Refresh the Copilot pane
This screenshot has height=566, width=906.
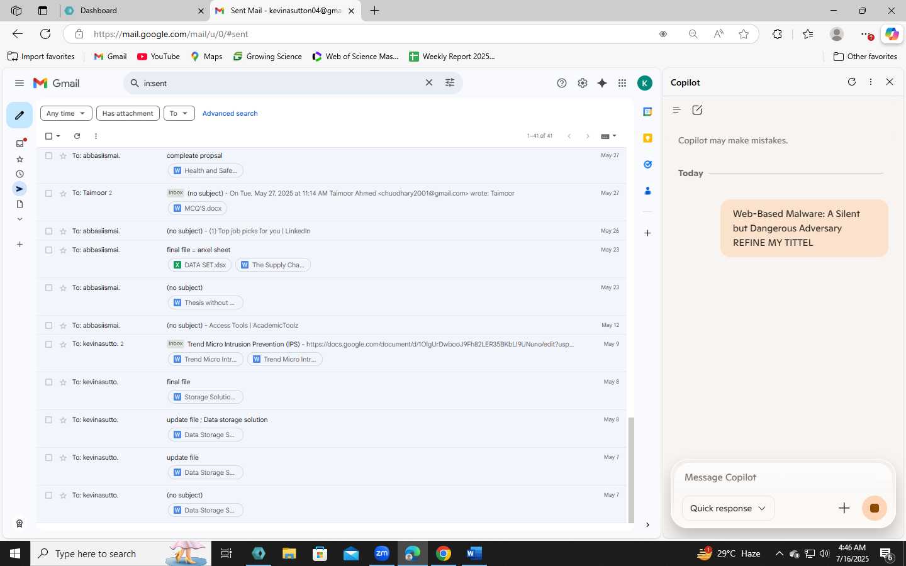click(852, 82)
